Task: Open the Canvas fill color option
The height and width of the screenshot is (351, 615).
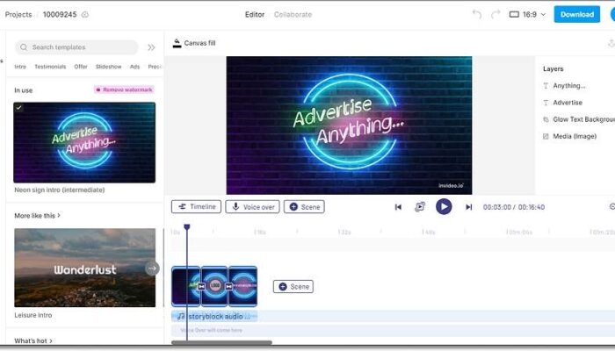Action: coord(194,43)
